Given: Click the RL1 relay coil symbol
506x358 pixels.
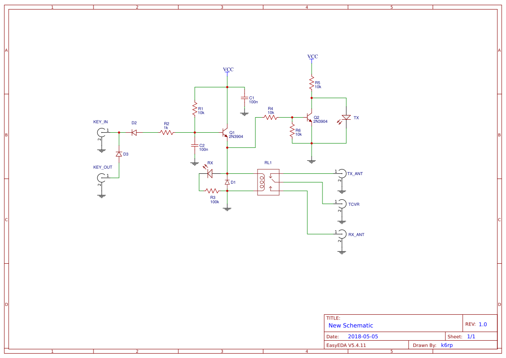Looking at the screenshot, I should 262,182.
